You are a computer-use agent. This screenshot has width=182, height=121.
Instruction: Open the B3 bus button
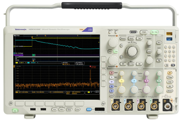coord(112,91)
